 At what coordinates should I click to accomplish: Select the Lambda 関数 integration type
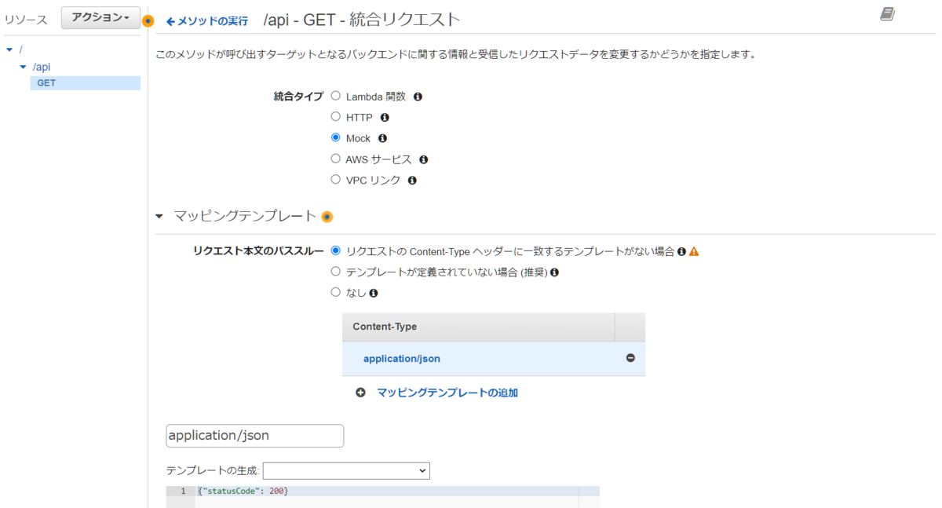point(336,96)
